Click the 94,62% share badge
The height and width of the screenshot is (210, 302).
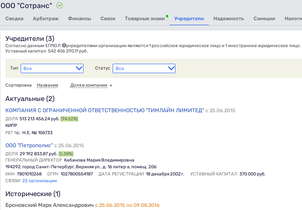(70, 118)
